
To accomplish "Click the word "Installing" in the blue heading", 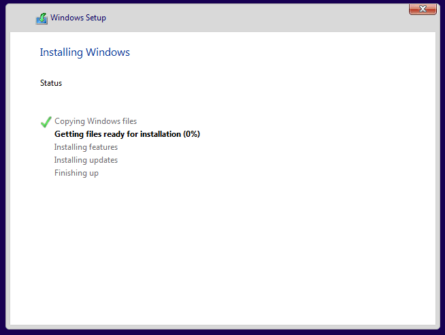I will (x=61, y=52).
